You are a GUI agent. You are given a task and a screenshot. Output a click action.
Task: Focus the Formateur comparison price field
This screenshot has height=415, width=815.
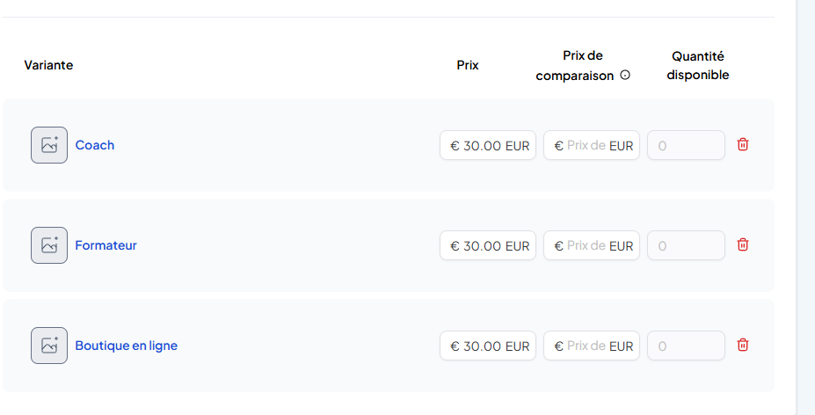(x=591, y=246)
